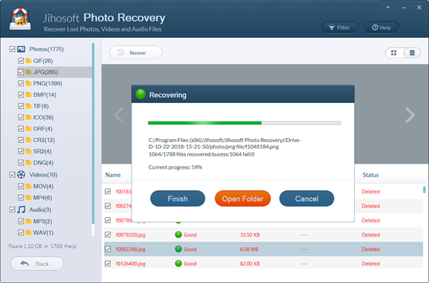Uncheck the TIF(8) checkbox
The image size is (429, 283).
[x=21, y=106]
